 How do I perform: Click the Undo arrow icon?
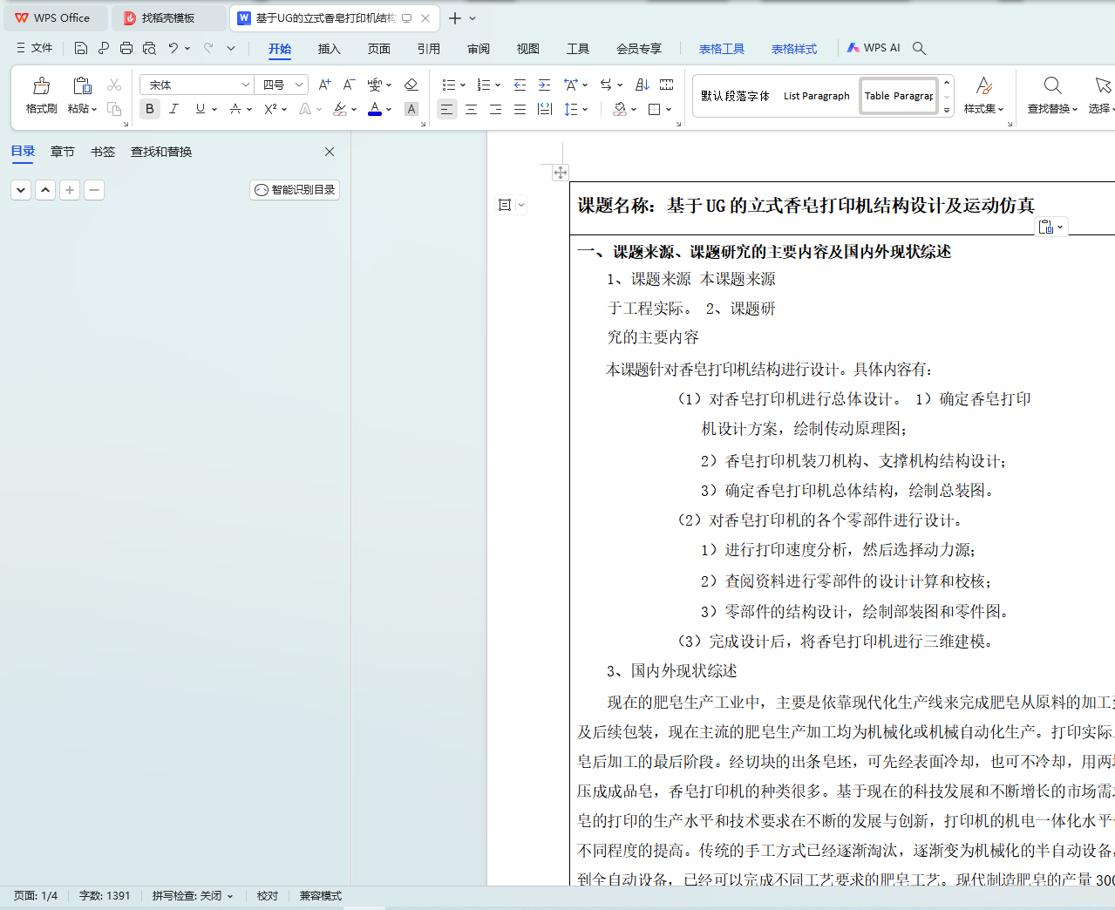click(x=173, y=48)
